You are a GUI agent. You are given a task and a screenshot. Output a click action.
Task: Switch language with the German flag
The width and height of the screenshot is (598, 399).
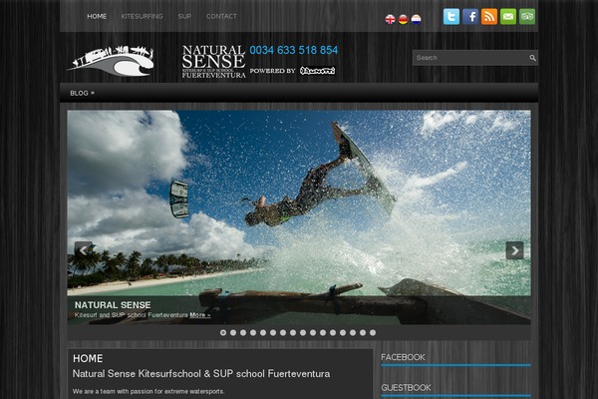click(403, 19)
